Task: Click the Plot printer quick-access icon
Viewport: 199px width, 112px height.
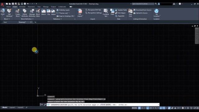Action: 25,4
